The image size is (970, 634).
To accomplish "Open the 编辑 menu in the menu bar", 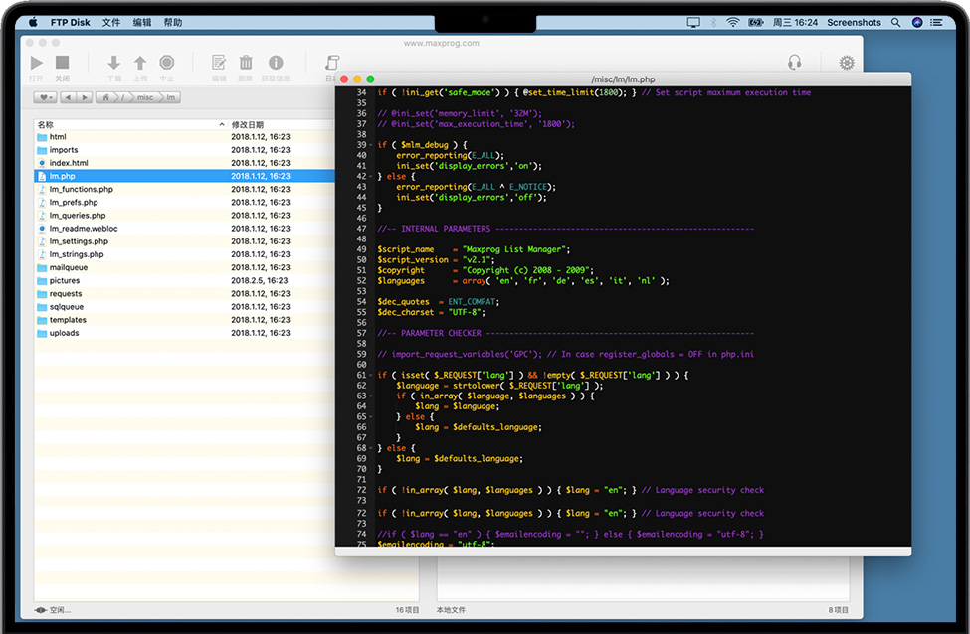I will [x=142, y=22].
